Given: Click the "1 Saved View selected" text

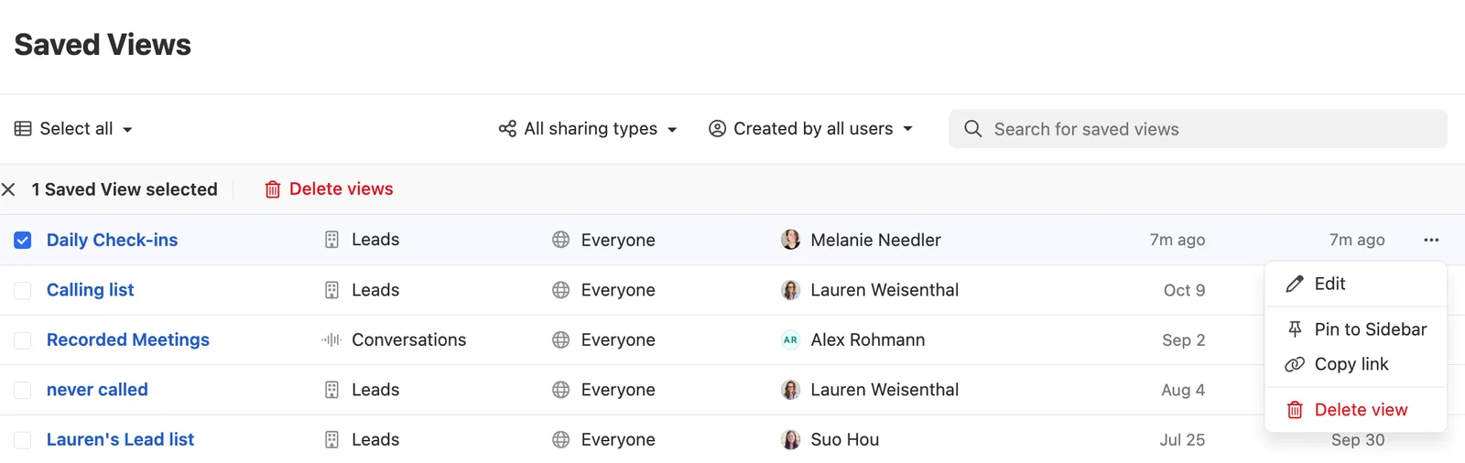Looking at the screenshot, I should (x=125, y=189).
